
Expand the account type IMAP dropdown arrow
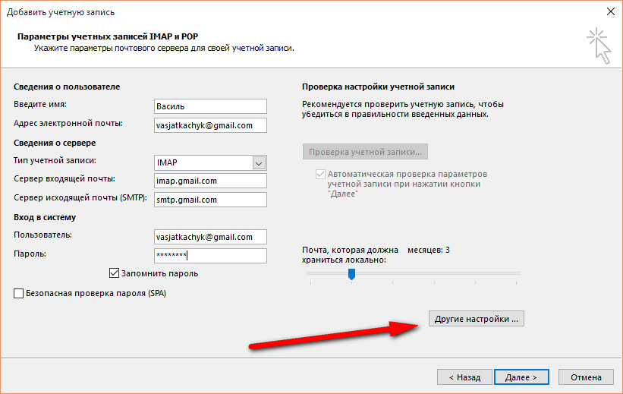coord(259,163)
